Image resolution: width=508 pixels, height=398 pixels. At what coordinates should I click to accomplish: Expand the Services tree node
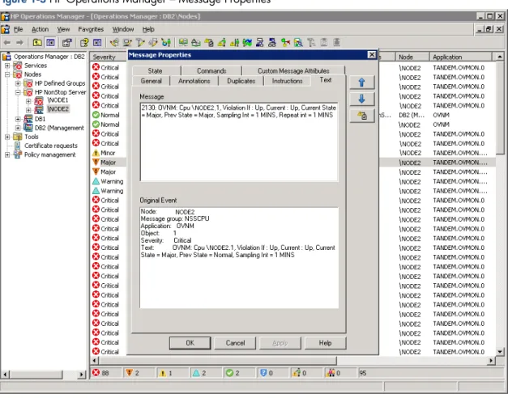(7, 66)
